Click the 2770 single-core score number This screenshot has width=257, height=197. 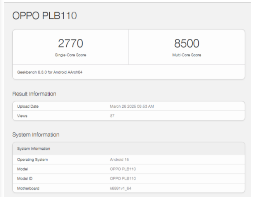tap(70, 43)
